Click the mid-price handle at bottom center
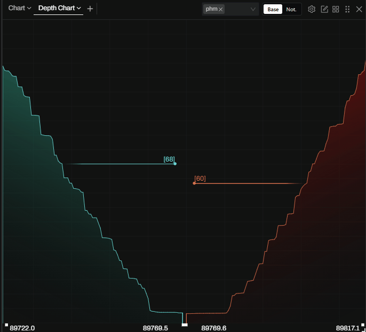 (x=185, y=325)
